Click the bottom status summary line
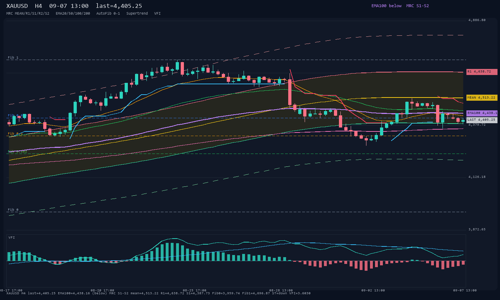 click(x=159, y=293)
